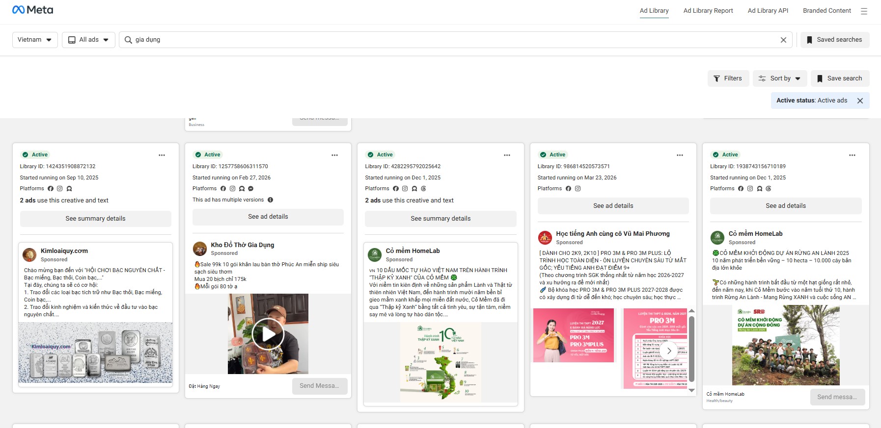The height and width of the screenshot is (428, 881).
Task: Click the info icon next to multiple versions
Action: point(270,200)
